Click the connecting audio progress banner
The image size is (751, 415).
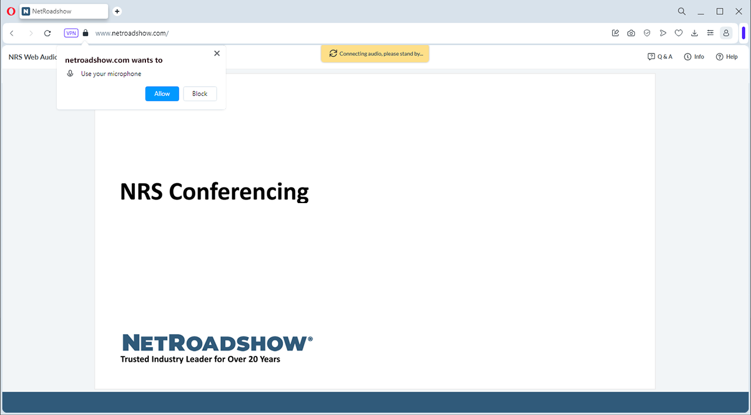pos(375,53)
